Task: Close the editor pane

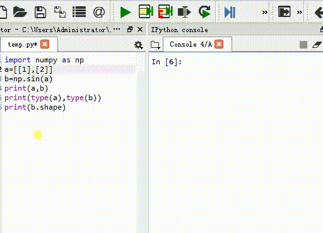Action: pos(140,30)
